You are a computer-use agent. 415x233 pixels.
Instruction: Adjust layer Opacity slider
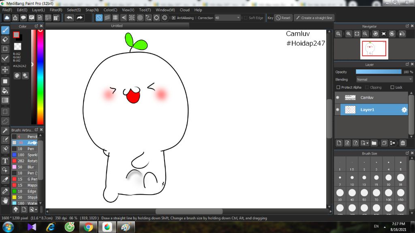coord(379,72)
